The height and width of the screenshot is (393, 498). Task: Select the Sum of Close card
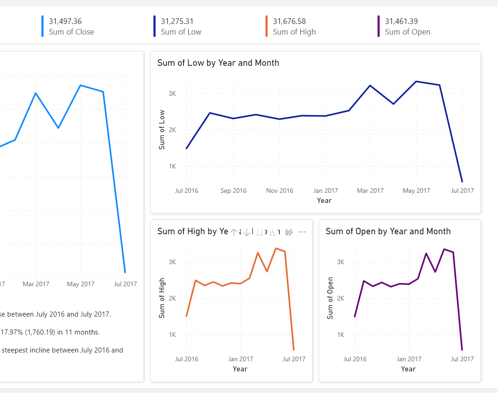(71, 26)
